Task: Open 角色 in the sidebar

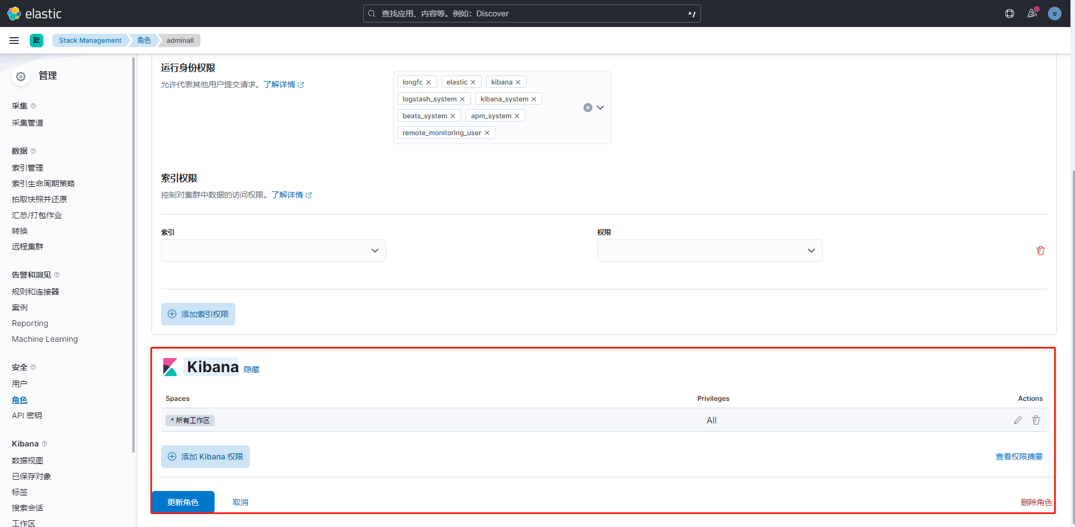Action: click(20, 400)
